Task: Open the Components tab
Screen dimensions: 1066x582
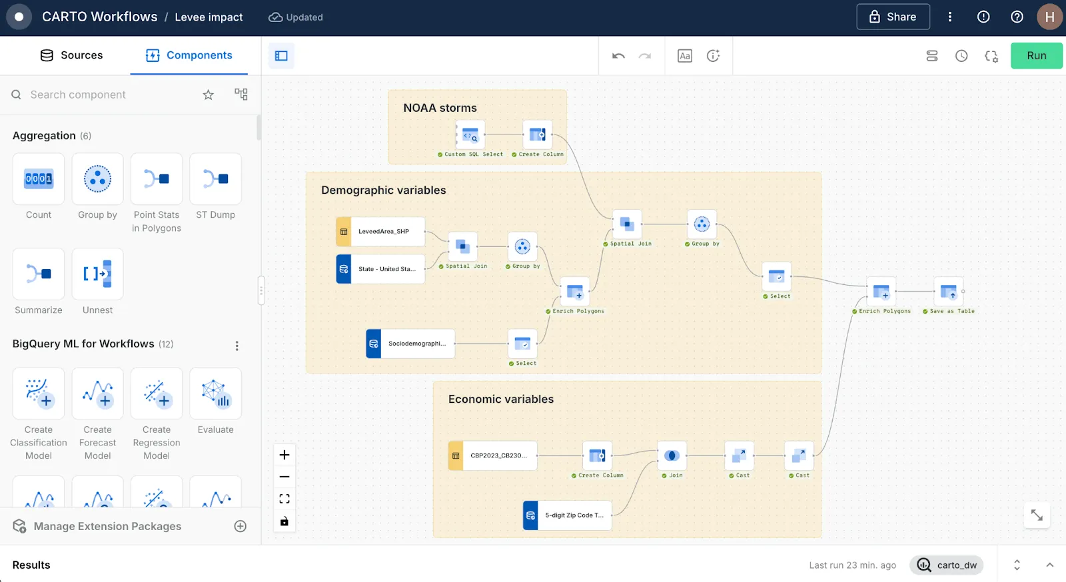Action: coord(189,55)
